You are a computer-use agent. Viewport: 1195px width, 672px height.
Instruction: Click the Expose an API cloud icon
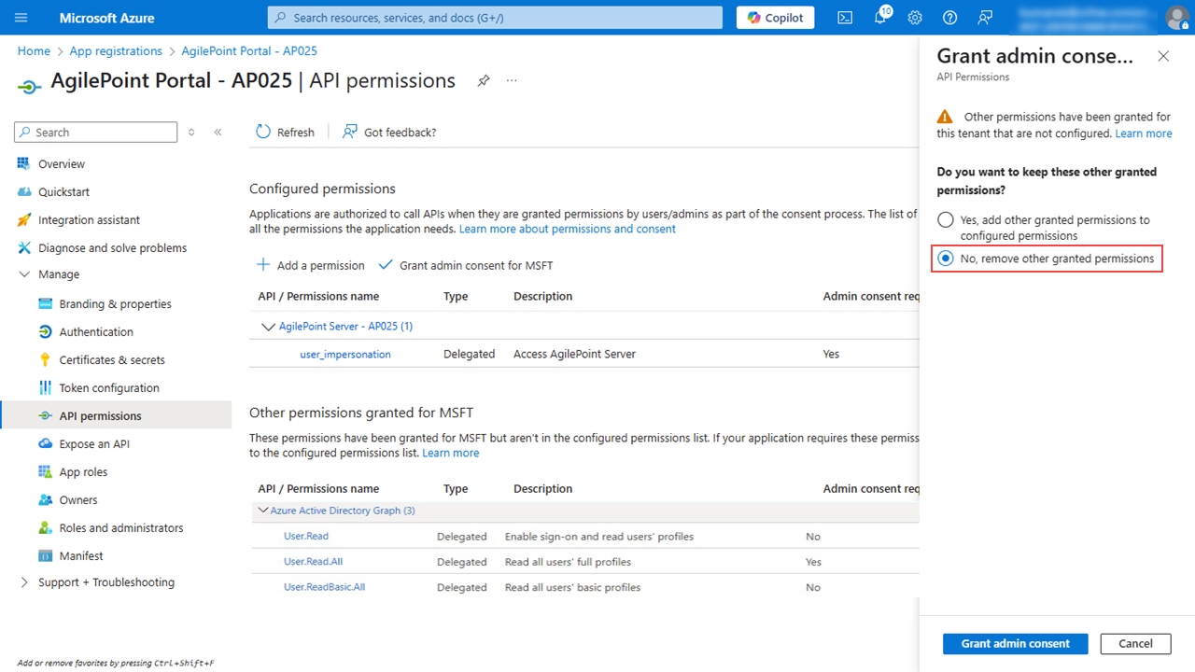(45, 443)
